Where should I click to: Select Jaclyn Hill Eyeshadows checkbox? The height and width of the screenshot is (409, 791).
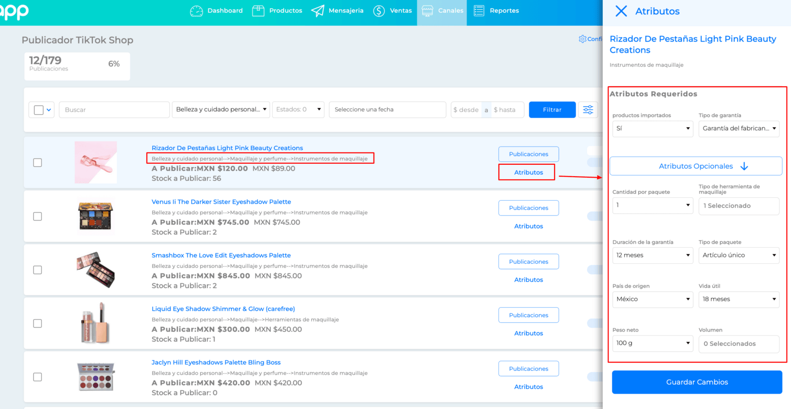(38, 377)
